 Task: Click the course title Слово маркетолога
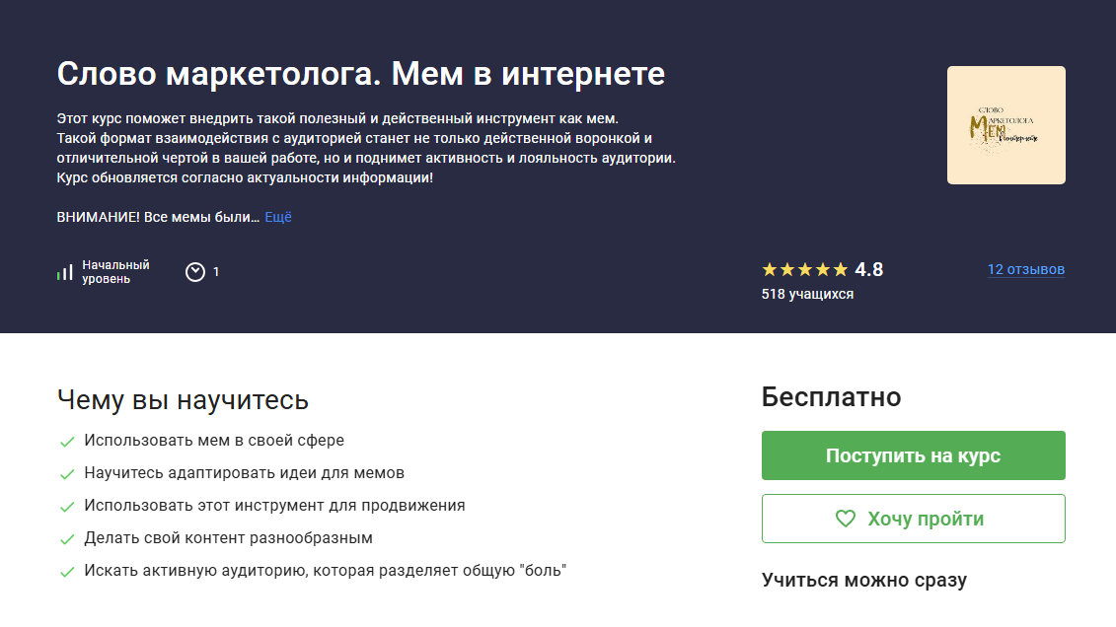(x=361, y=73)
